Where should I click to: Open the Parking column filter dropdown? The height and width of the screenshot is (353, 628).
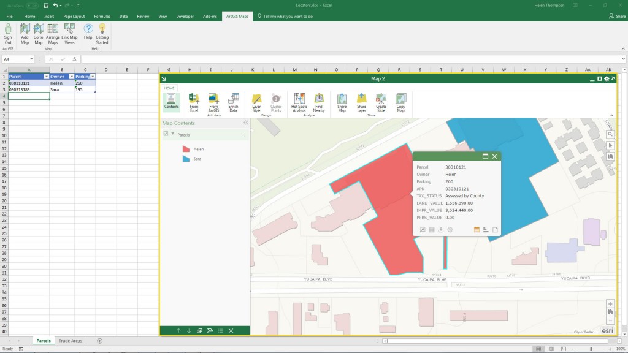pyautogui.click(x=93, y=77)
